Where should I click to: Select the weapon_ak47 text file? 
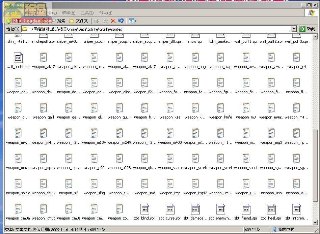tap(43, 58)
